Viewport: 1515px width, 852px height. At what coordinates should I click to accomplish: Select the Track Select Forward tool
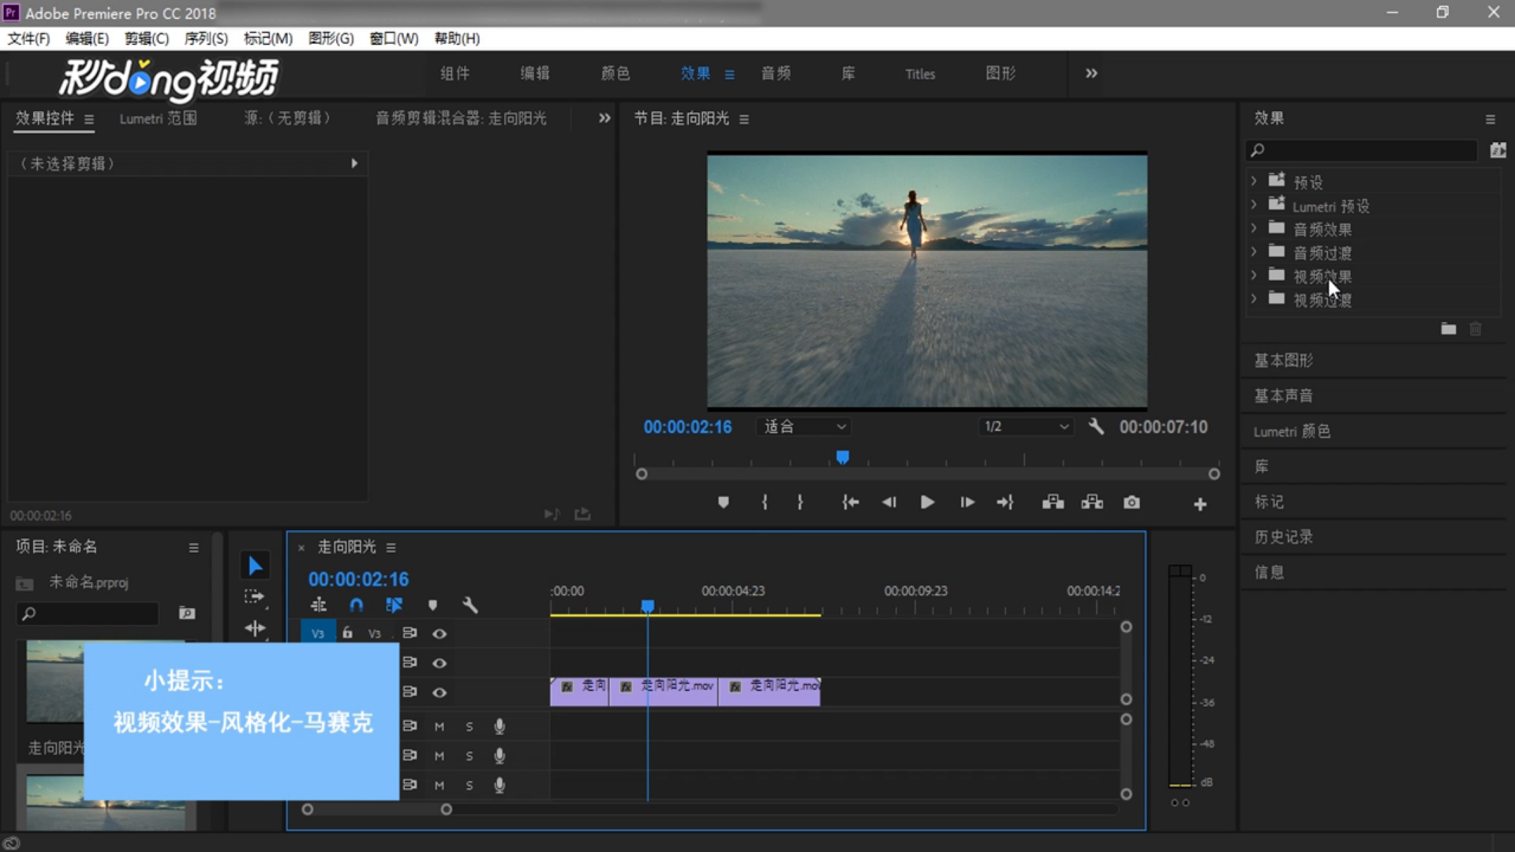coord(254,597)
